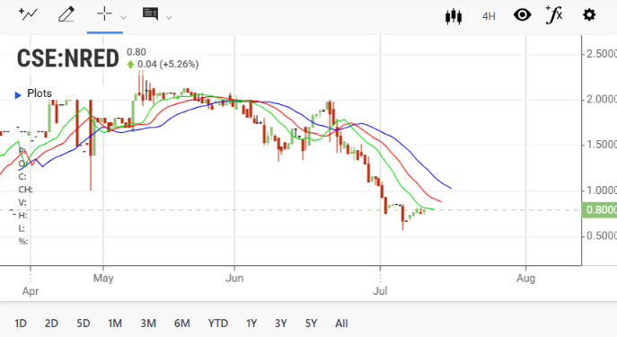Click the 0.04 (+5.26%) change value
Image resolution: width=617 pixels, height=337 pixels.
coord(168,64)
